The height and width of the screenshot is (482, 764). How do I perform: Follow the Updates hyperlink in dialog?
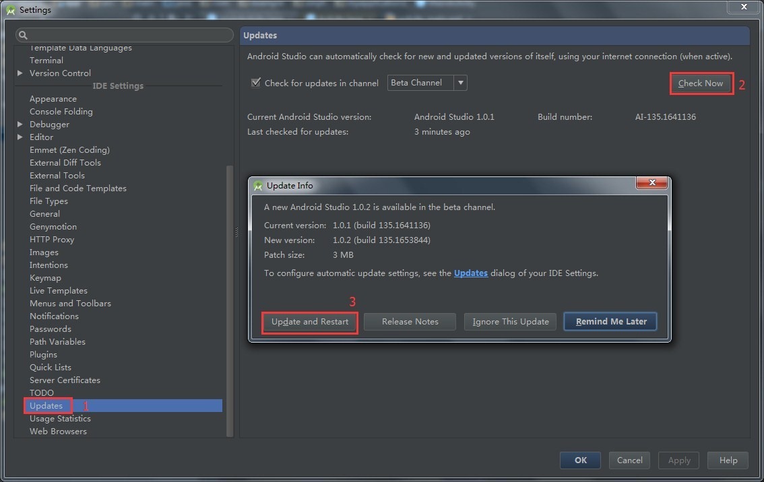click(471, 273)
